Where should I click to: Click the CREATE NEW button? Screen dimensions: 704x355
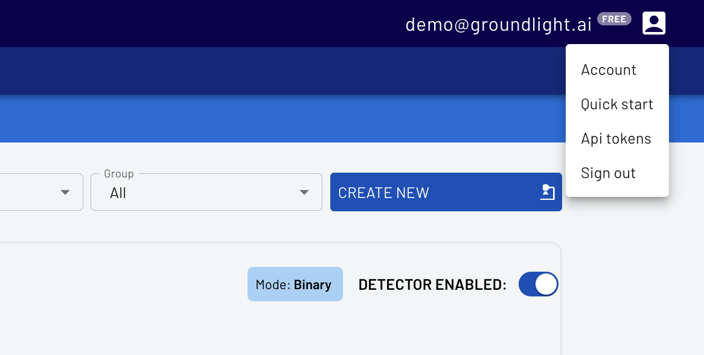pyautogui.click(x=446, y=192)
